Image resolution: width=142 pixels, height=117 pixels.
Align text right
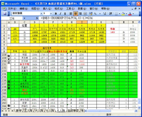(80, 14)
